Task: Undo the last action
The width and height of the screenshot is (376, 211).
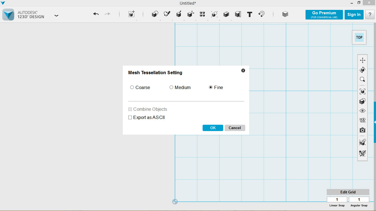Action: (x=96, y=14)
